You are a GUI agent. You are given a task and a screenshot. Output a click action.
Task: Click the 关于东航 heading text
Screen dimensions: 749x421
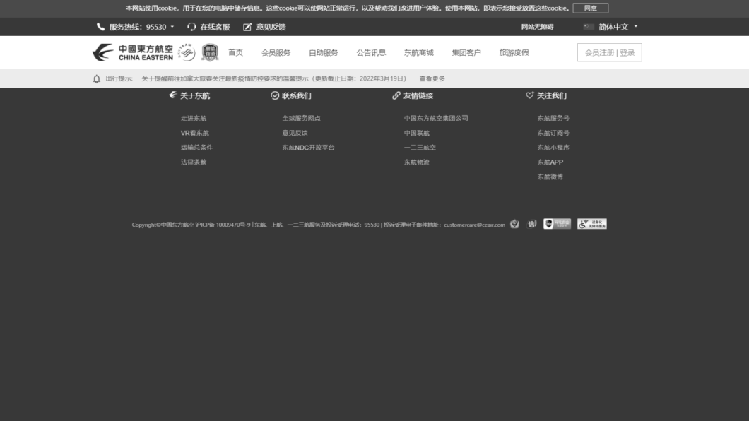(x=195, y=96)
